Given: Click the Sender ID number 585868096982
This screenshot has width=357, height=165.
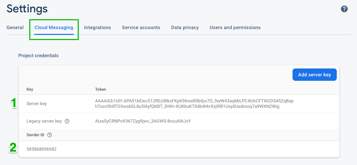Looking at the screenshot, I should click(41, 149).
